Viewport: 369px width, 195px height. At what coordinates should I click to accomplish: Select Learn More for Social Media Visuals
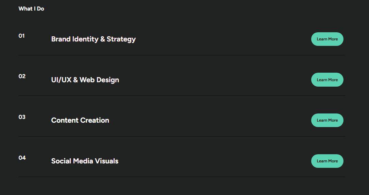[327, 161]
